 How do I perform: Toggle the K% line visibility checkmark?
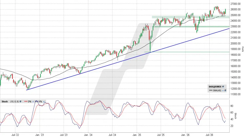click(x=44, y=101)
